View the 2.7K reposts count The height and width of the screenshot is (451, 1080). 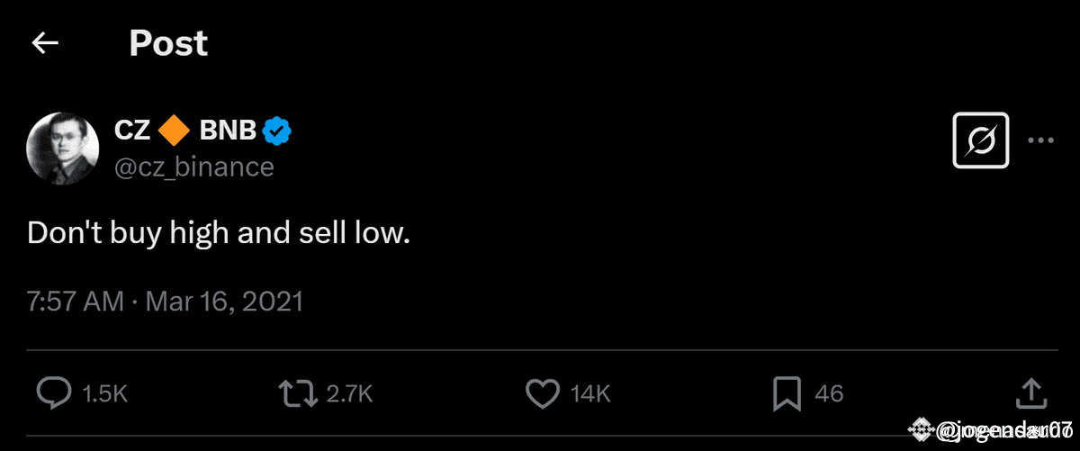coord(349,393)
